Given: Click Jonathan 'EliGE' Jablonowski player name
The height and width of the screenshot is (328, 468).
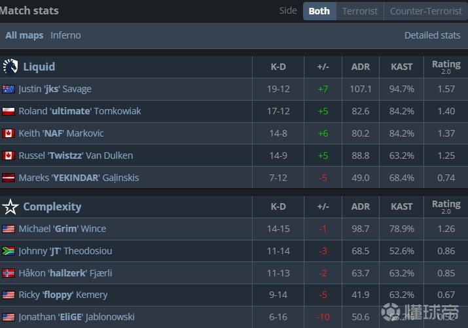Looking at the screenshot, I should tap(77, 317).
